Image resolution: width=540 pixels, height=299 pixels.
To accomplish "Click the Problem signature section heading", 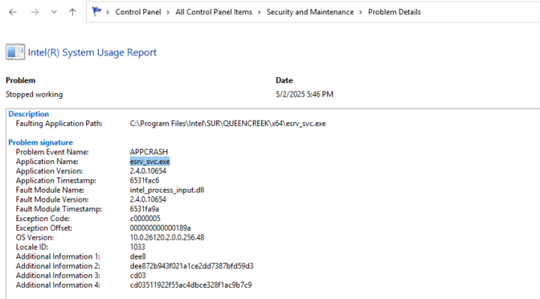I will pyautogui.click(x=41, y=142).
